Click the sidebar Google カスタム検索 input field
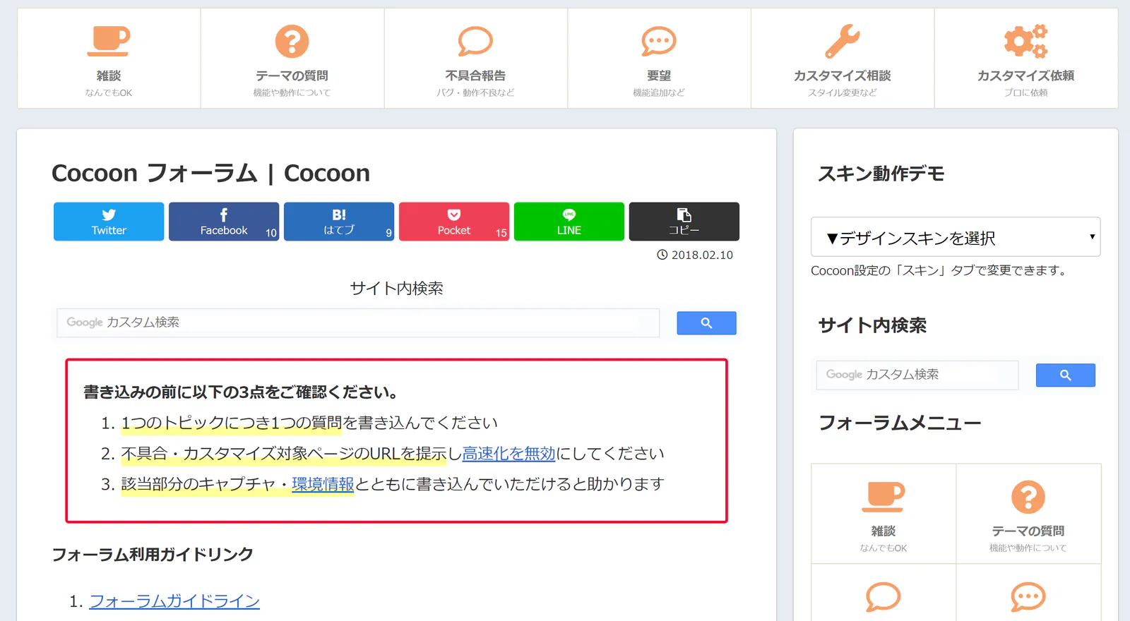Screen dimensions: 1130x621 [x=917, y=375]
